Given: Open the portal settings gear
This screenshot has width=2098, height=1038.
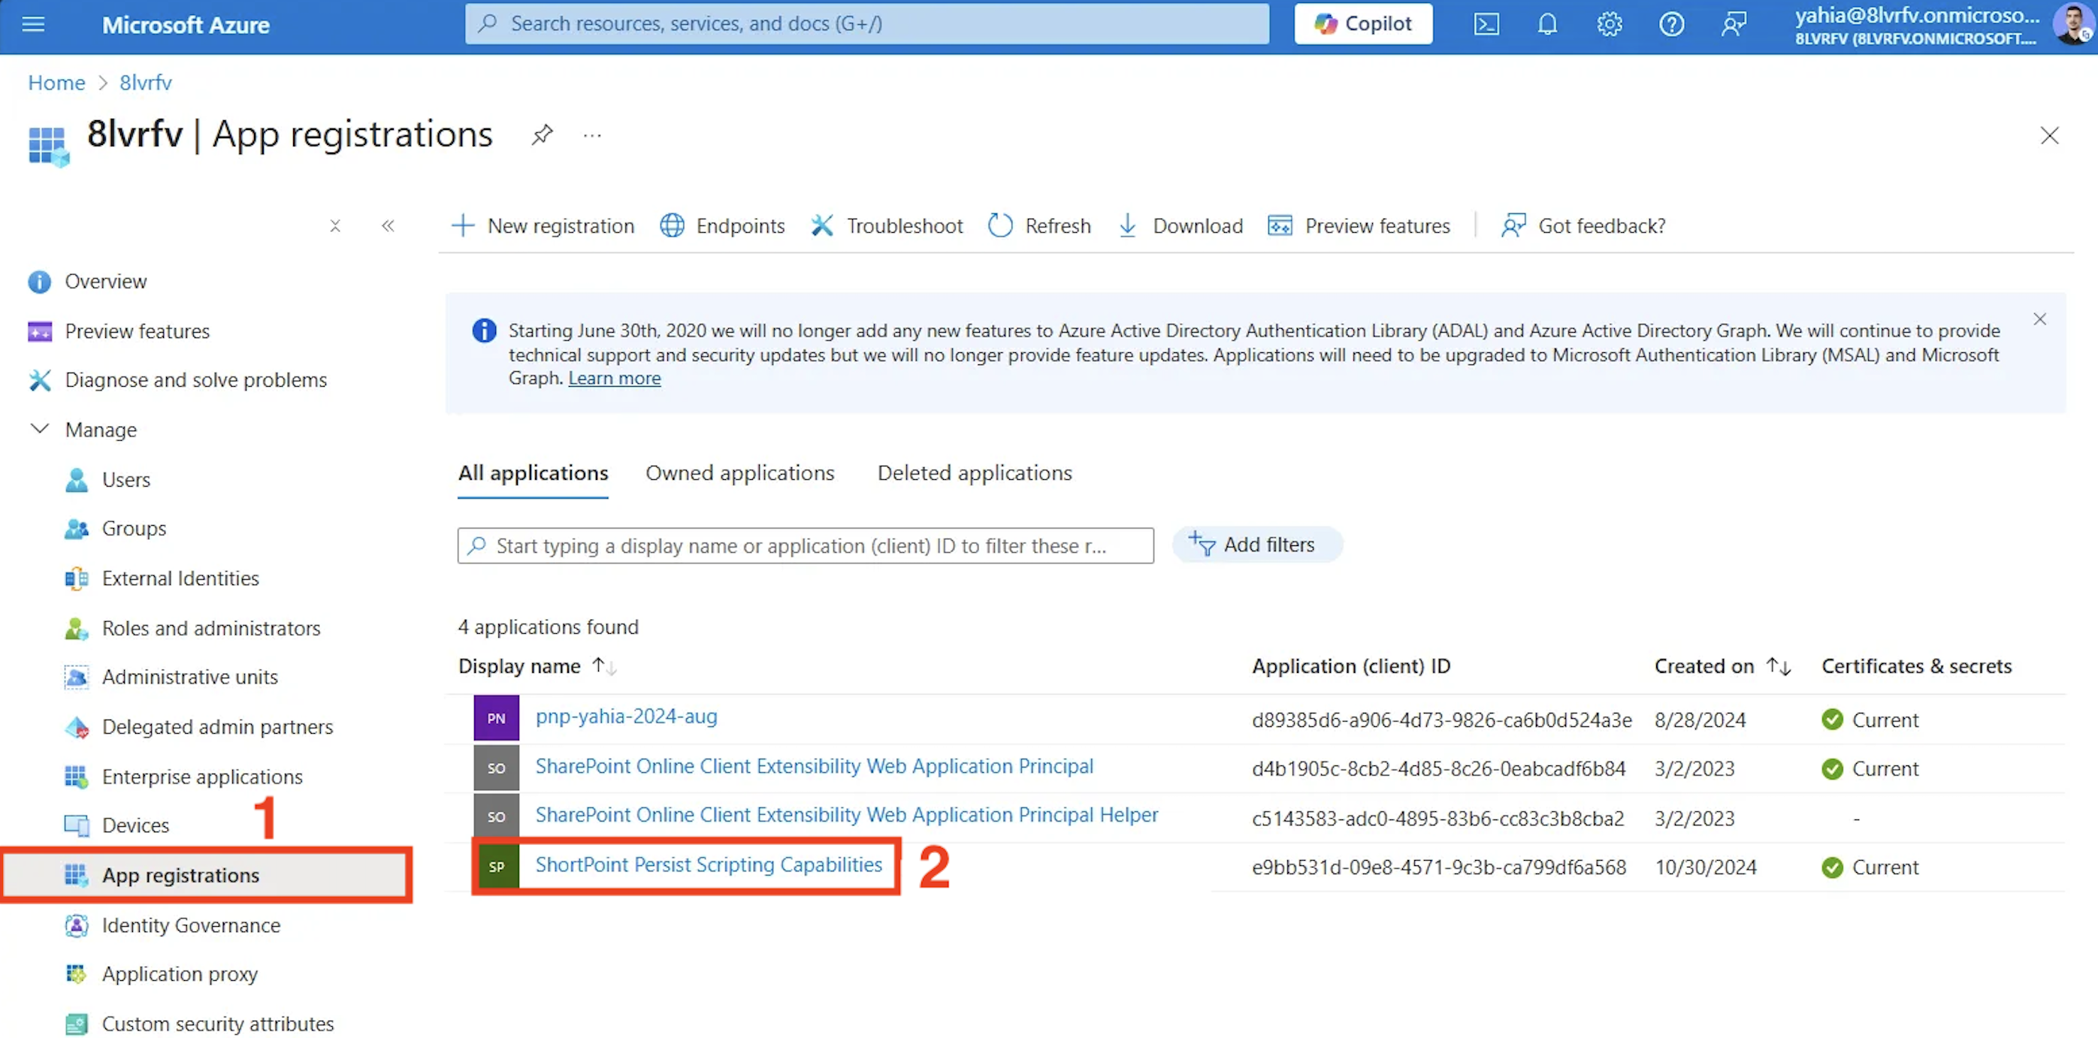Looking at the screenshot, I should (x=1609, y=25).
